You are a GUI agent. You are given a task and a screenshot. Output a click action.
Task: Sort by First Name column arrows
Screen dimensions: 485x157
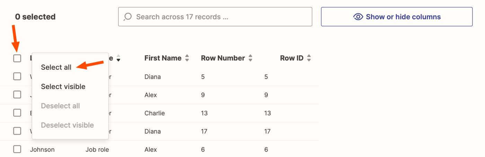[x=187, y=58]
